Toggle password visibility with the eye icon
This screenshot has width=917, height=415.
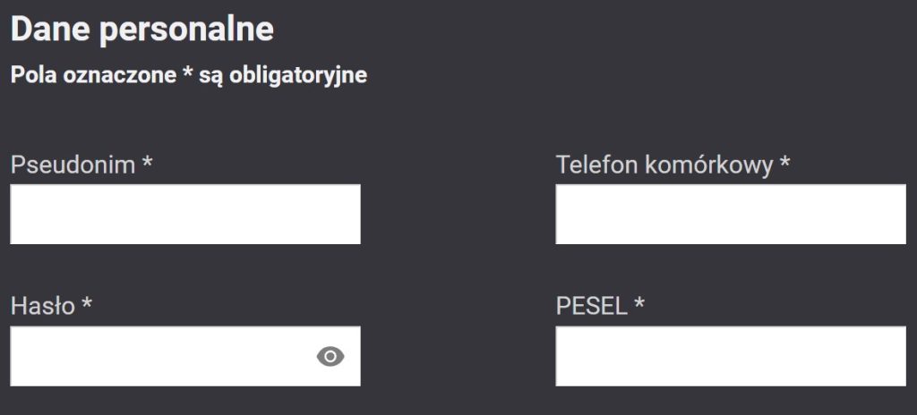330,357
